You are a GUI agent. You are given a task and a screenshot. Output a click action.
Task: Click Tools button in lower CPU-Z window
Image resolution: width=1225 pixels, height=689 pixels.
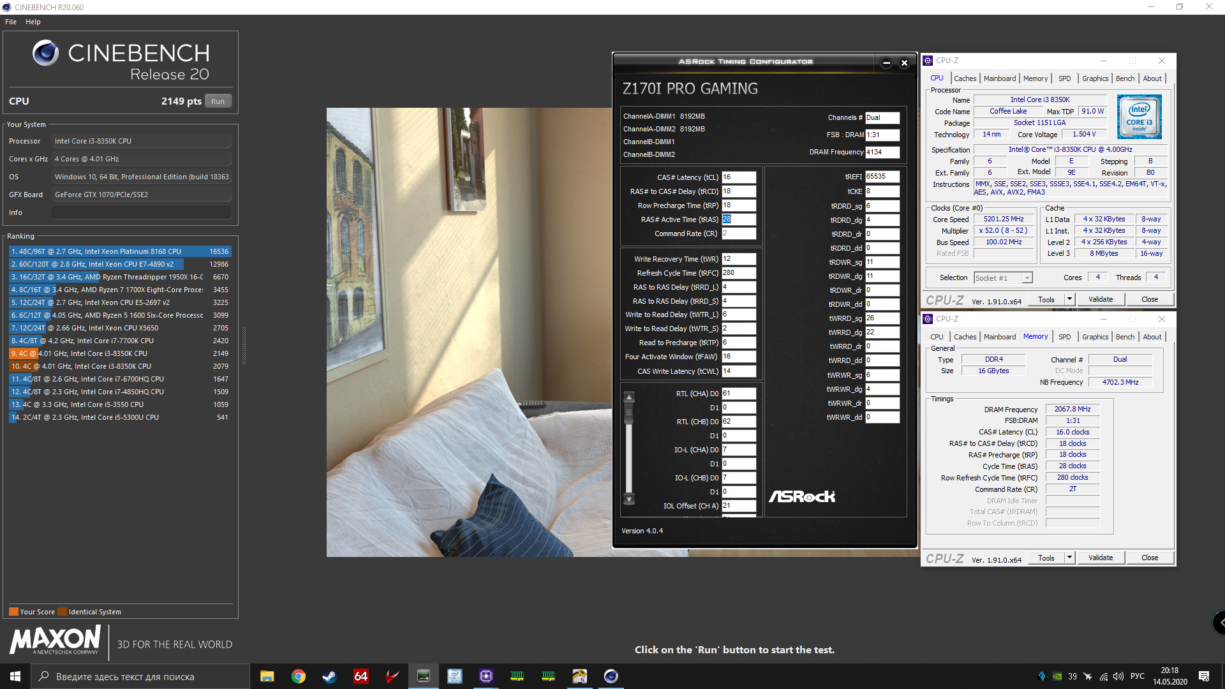(x=1046, y=558)
